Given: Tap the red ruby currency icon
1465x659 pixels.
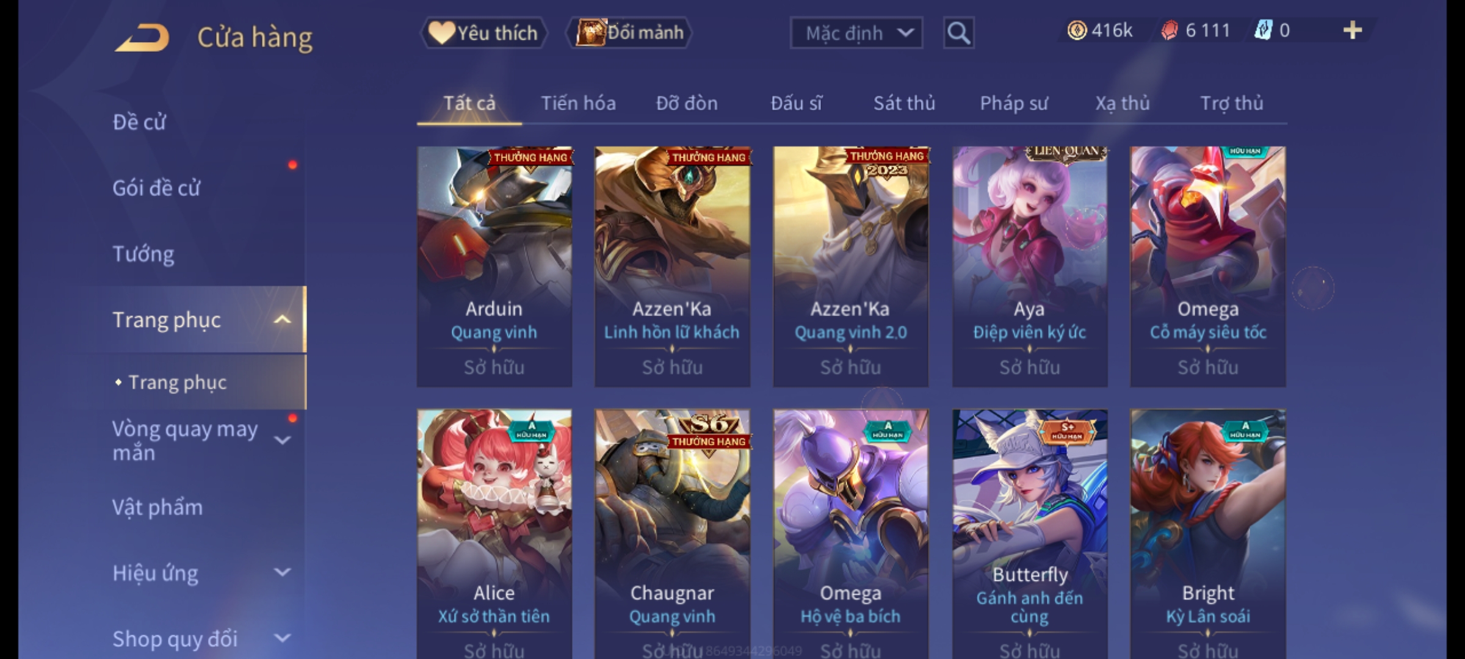Looking at the screenshot, I should pyautogui.click(x=1169, y=31).
